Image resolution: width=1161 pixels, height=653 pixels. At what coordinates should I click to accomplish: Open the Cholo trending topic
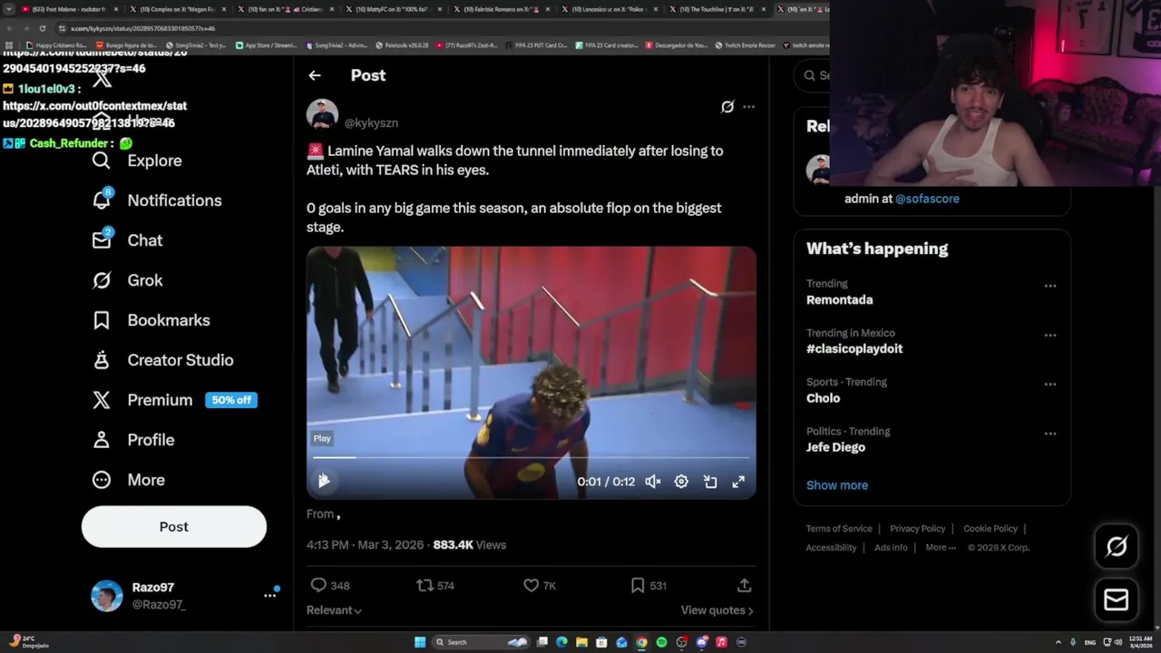click(824, 398)
